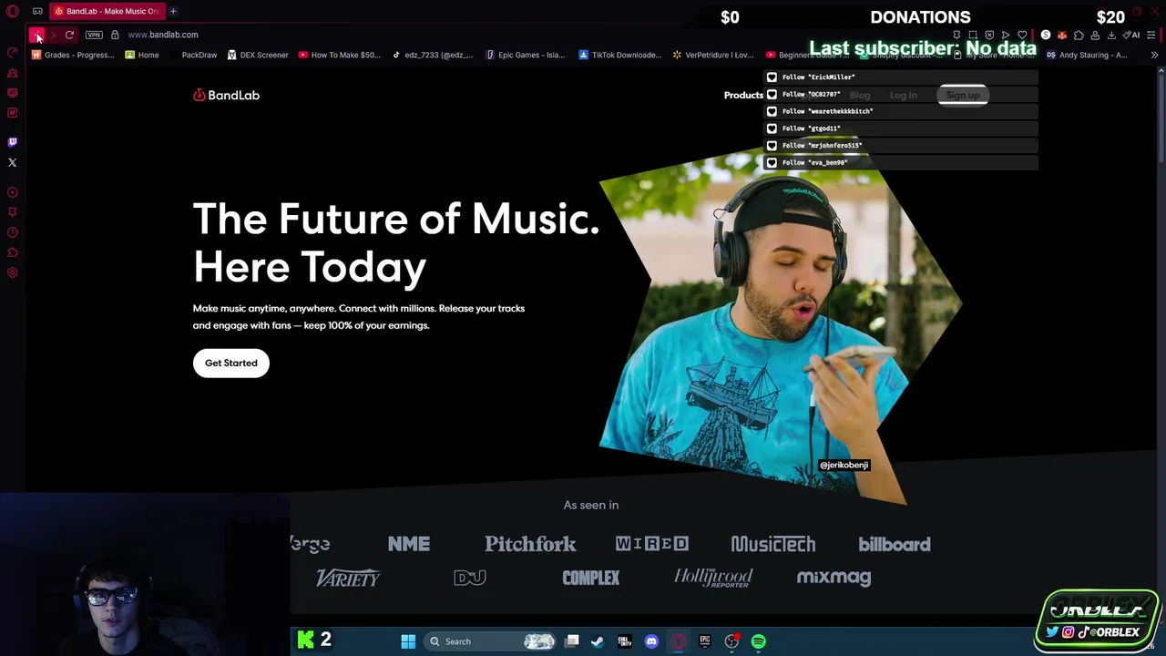Open sidebar settings gear at the bottom
The image size is (1166, 656).
click(13, 272)
